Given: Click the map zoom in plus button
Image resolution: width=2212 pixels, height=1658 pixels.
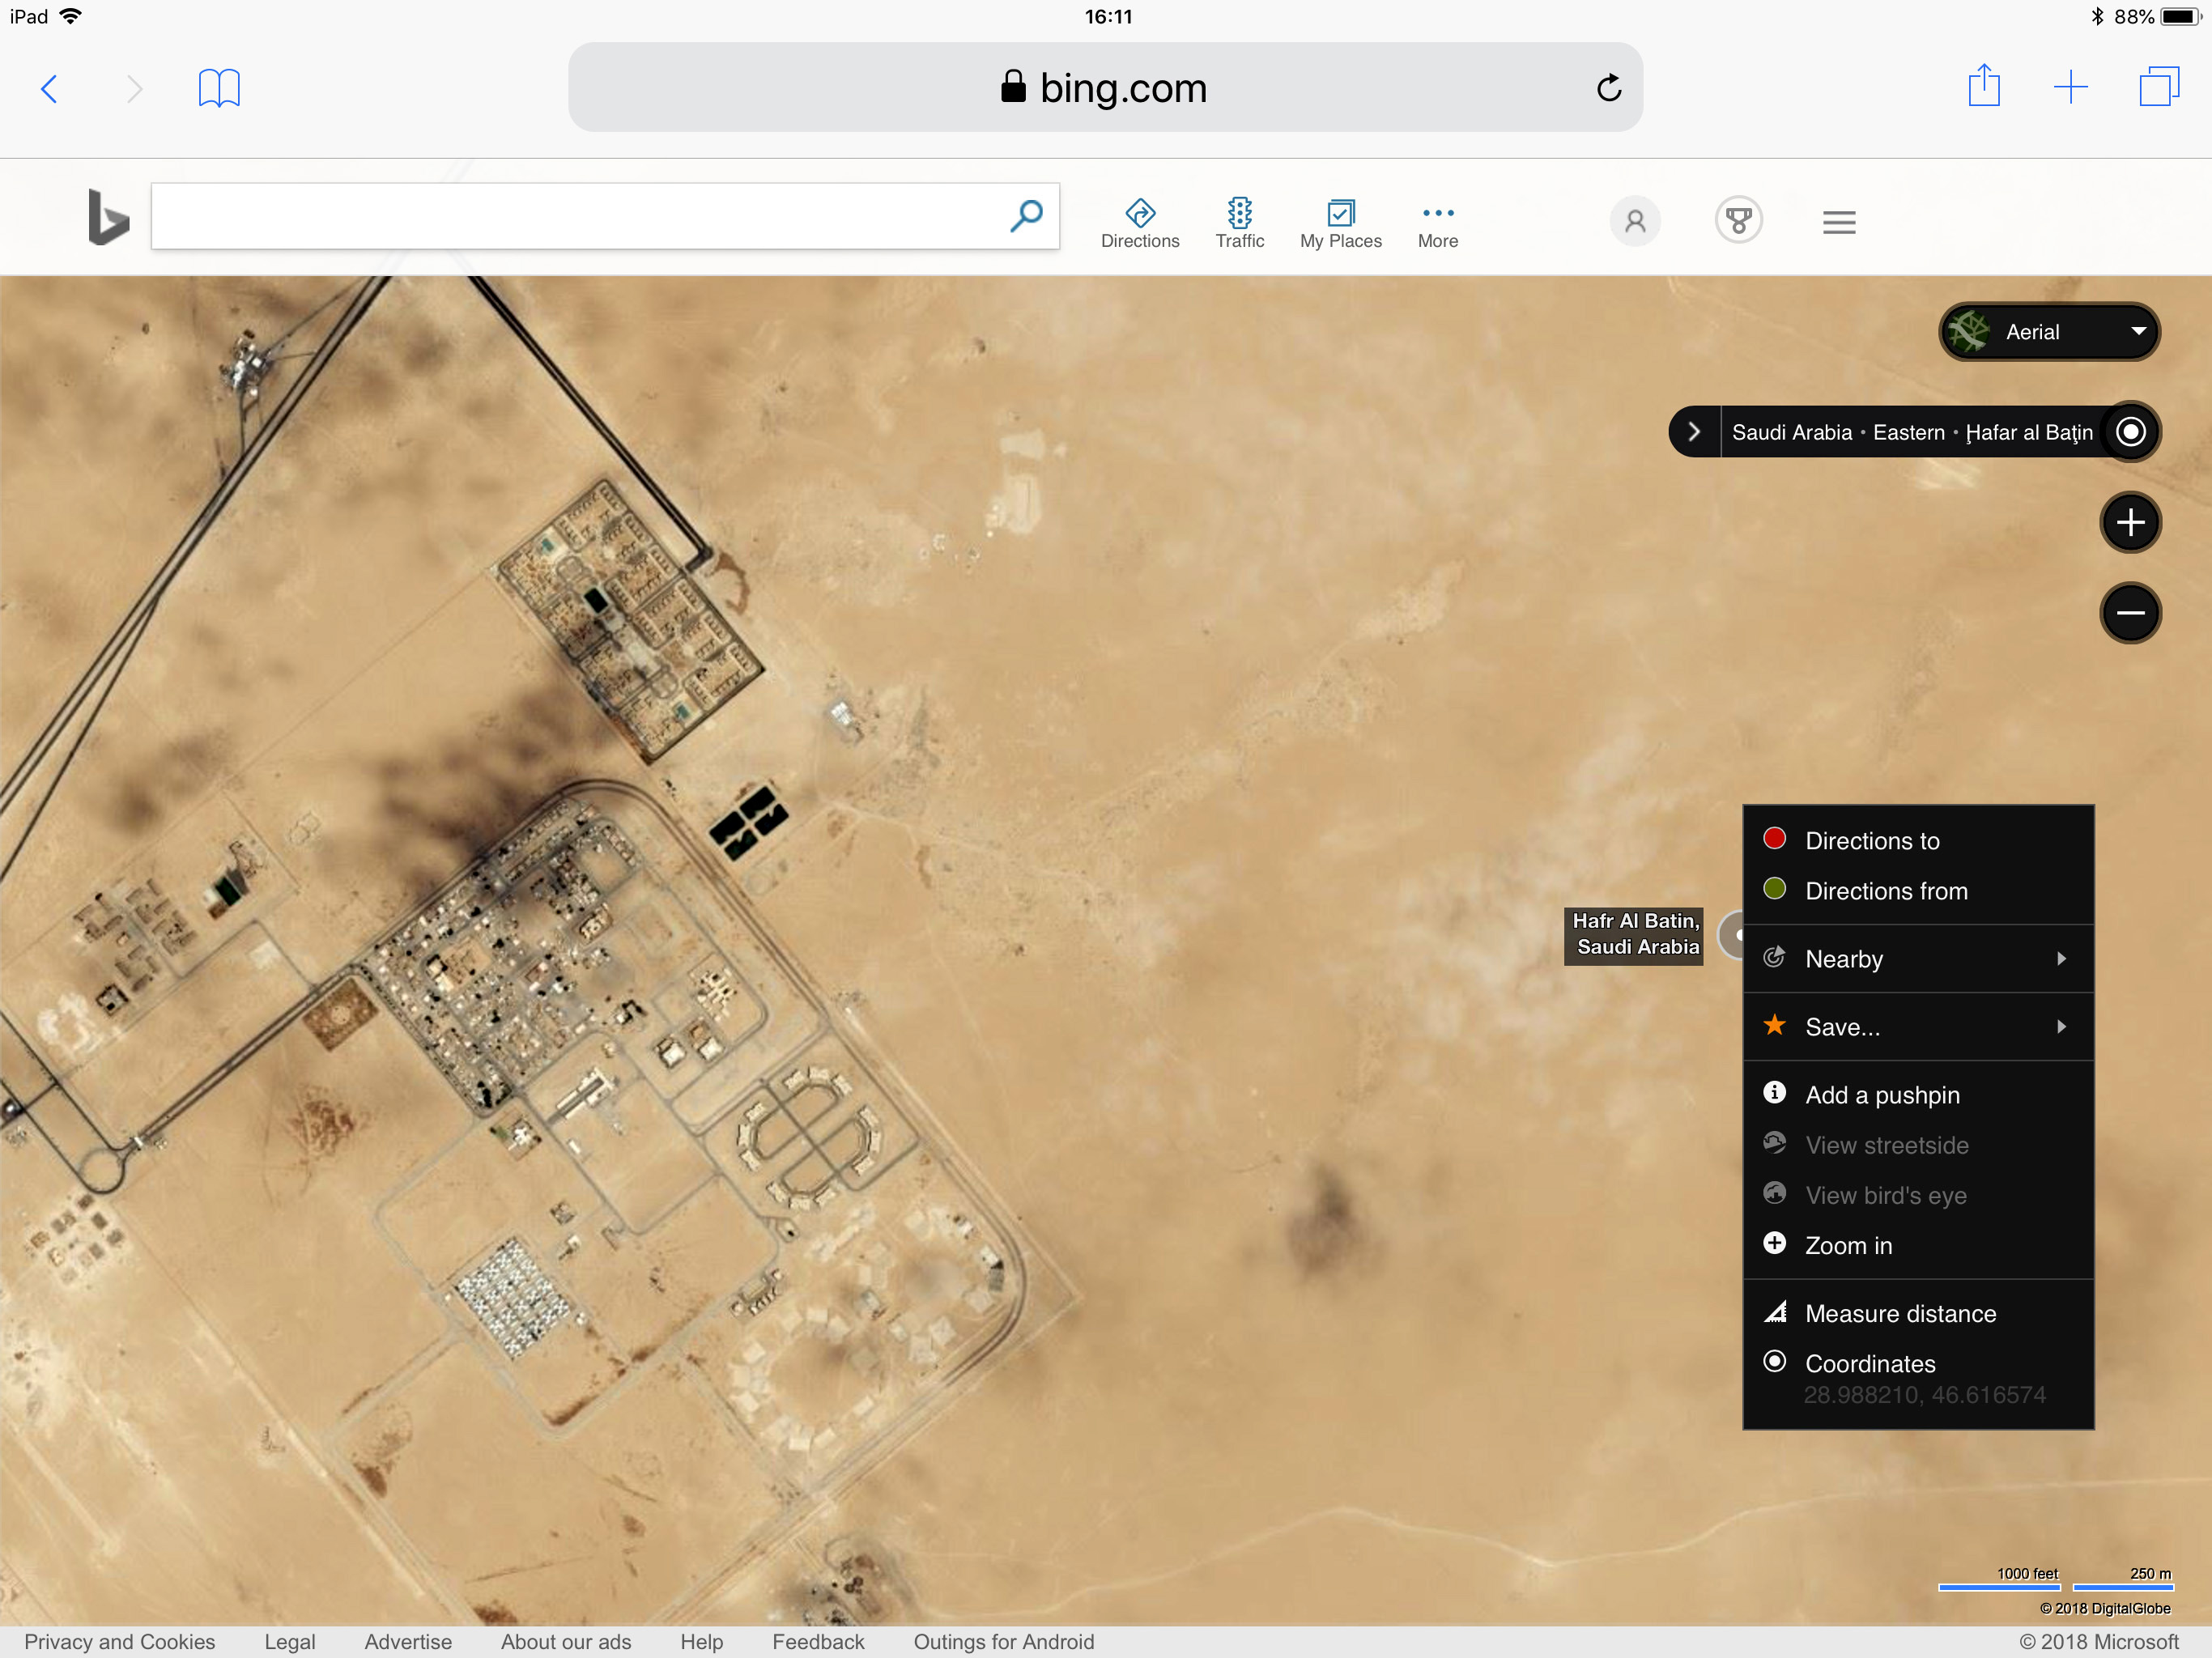Looking at the screenshot, I should (x=2129, y=523).
